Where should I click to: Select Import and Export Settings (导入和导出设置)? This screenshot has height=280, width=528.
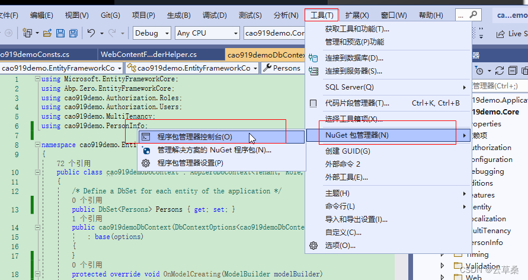(x=388, y=219)
